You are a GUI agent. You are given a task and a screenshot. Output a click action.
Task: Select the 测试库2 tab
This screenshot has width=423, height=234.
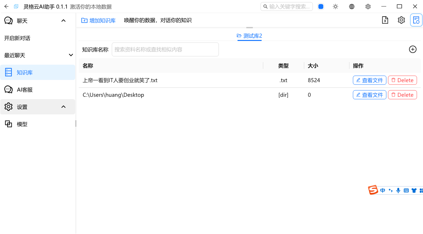[x=249, y=36]
